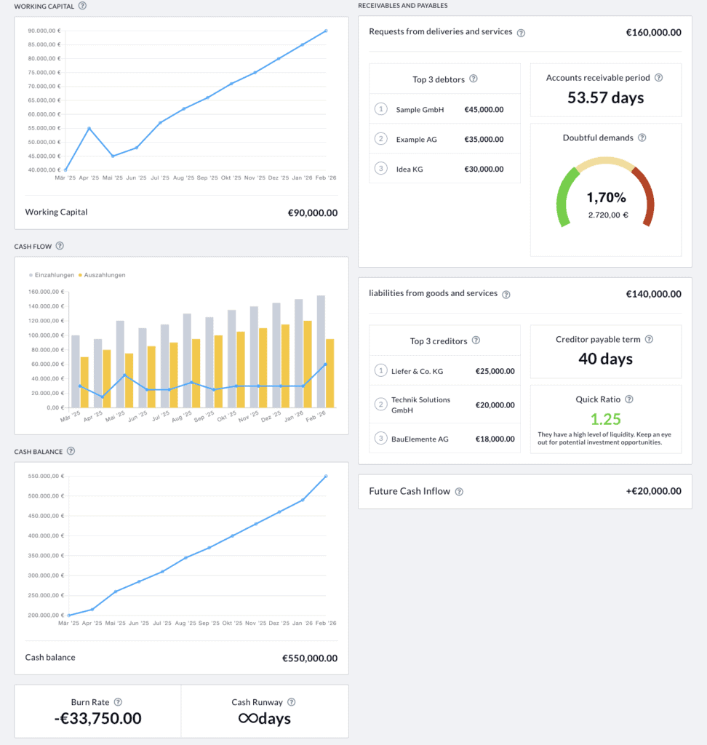Show help for liabilities from goods and services
This screenshot has height=745, width=707.
coord(506,294)
